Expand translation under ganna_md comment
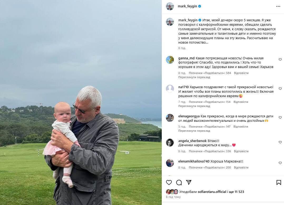This screenshot has height=205, width=284. click(194, 77)
